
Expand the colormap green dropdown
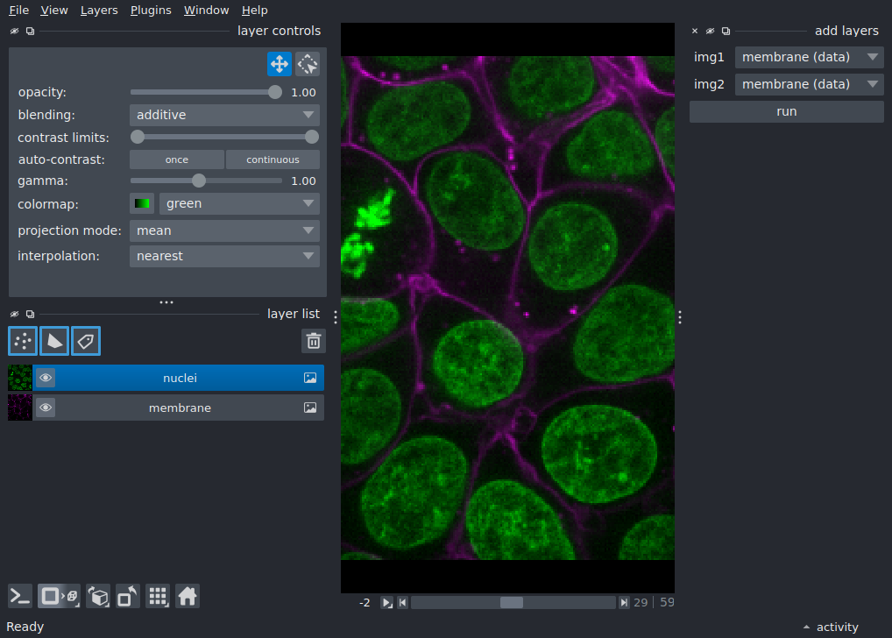[x=239, y=203]
